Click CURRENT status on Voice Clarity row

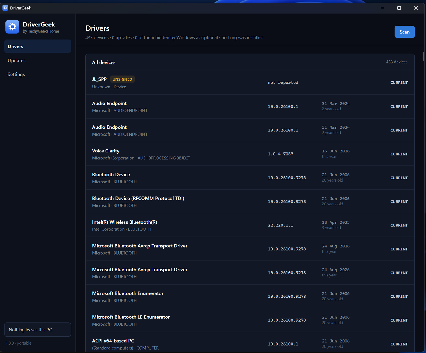[x=399, y=154]
